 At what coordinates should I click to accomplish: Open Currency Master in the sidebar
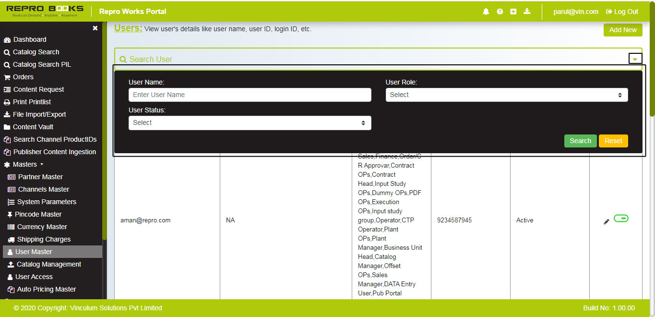coord(36,227)
